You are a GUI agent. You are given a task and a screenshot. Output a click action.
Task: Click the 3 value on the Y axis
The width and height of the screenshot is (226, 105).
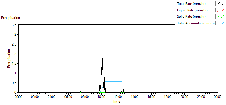(x=16, y=34)
